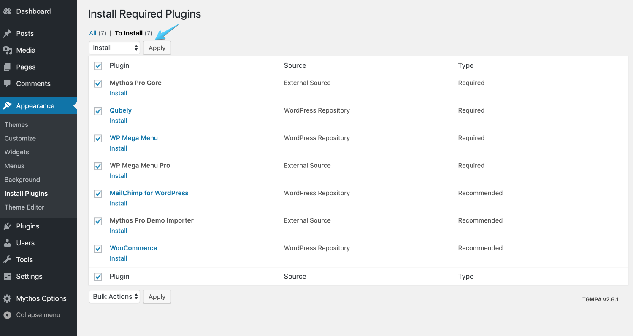The image size is (633, 336).
Task: Click Install link beneath WP Mega Menu name link
Action: (119, 148)
